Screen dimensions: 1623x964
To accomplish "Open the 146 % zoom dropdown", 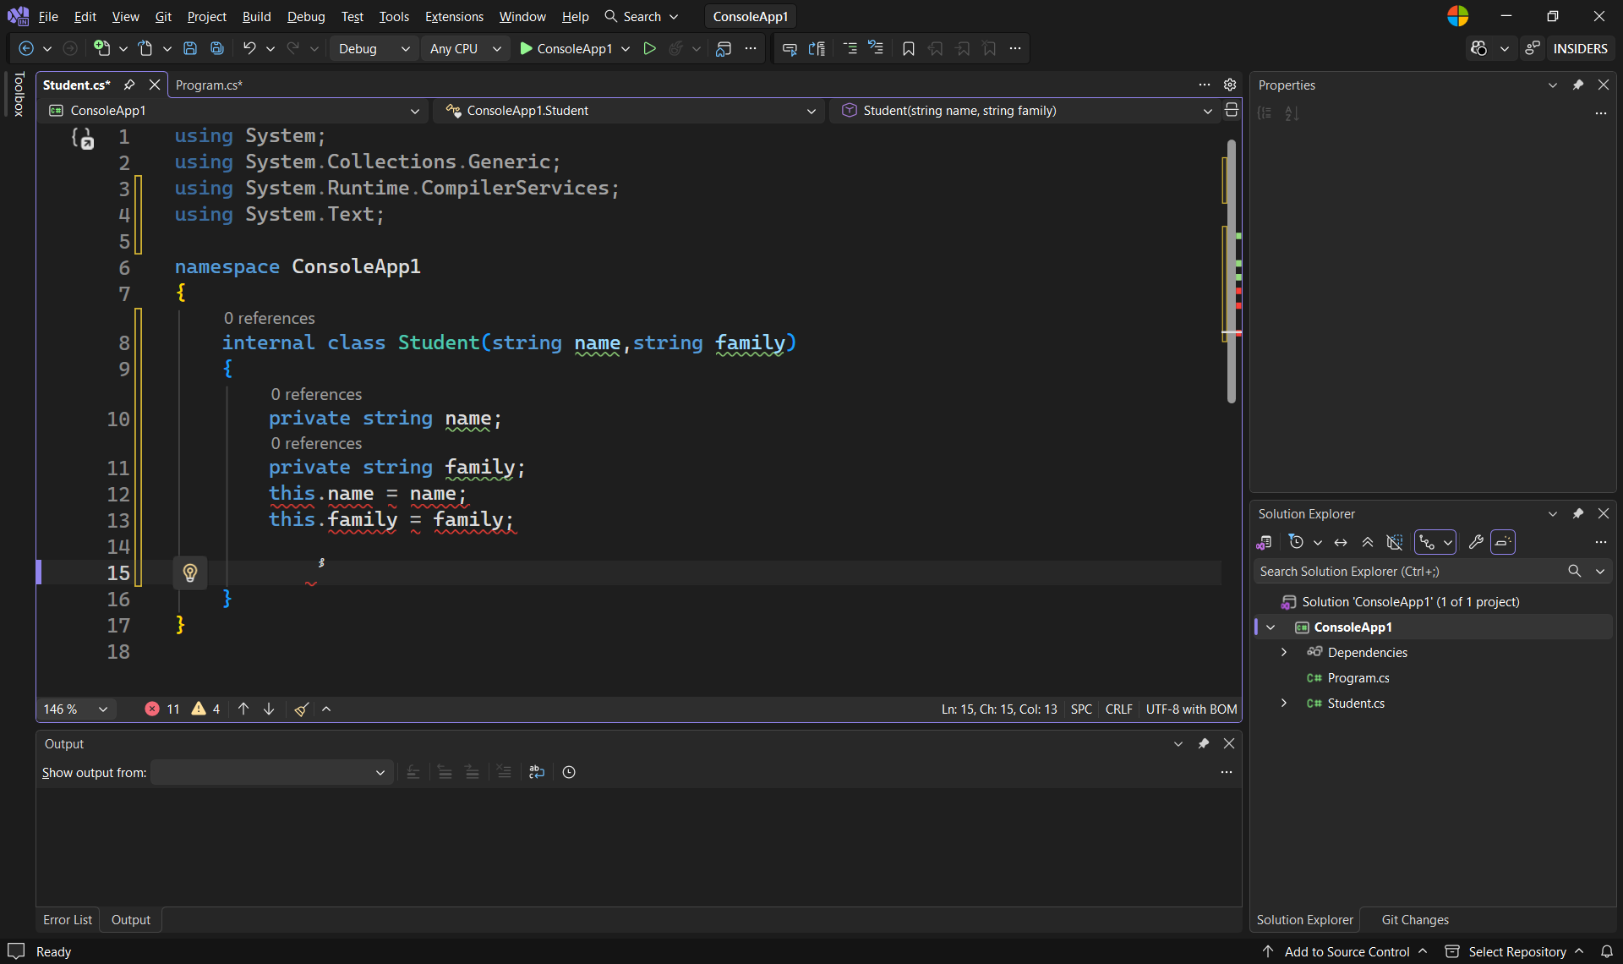I will [x=76, y=709].
